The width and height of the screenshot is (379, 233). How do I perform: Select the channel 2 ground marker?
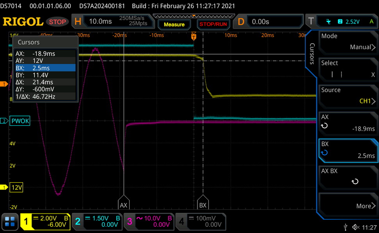point(4,121)
